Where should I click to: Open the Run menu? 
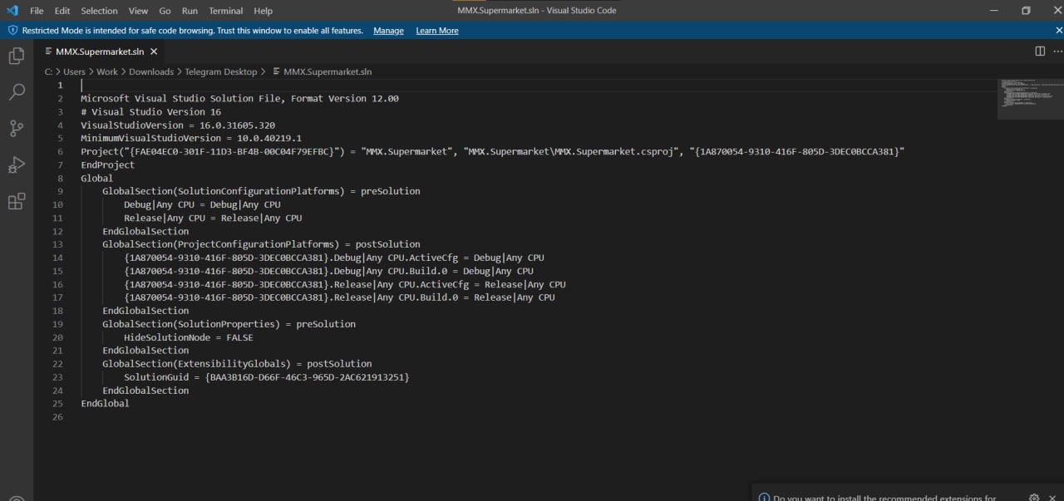pos(190,11)
